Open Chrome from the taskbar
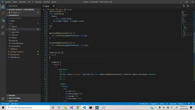 pyautogui.click(x=78, y=108)
